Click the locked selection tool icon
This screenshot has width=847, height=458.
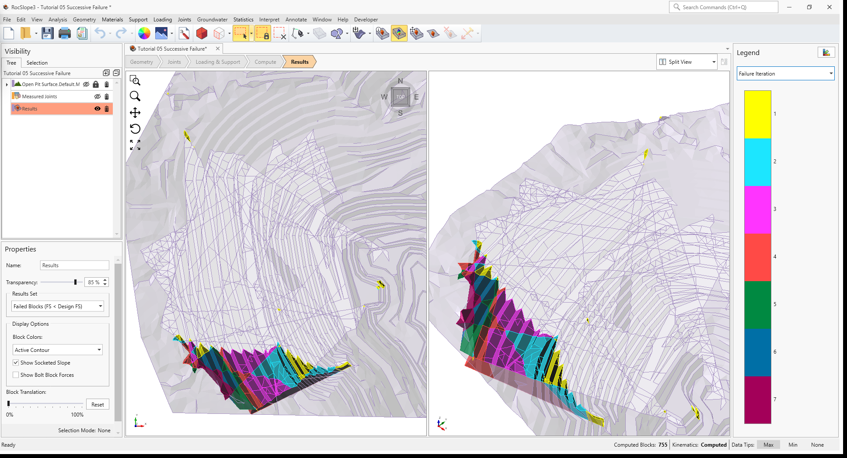(263, 33)
